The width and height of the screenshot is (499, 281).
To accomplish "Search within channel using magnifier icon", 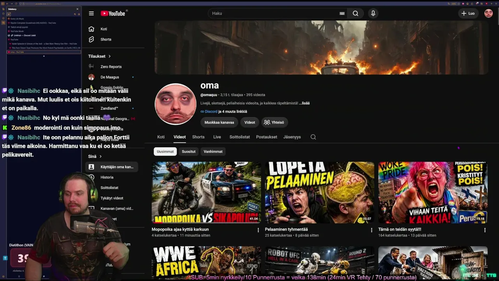I will click(313, 137).
